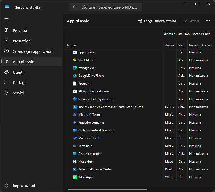Click the WhatsApp green icon
The height and width of the screenshot is (192, 215).
75,177
